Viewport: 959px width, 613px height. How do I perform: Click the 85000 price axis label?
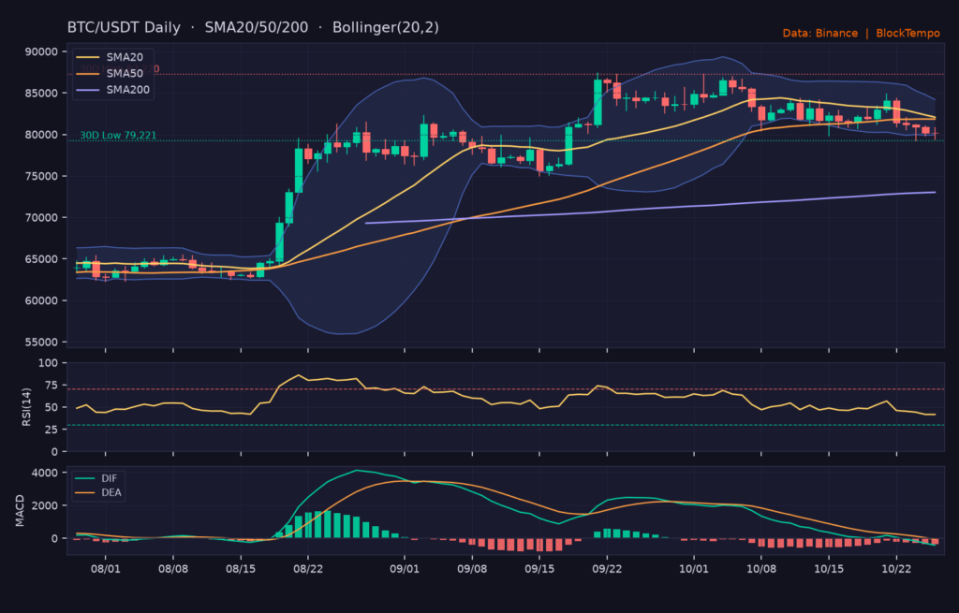click(41, 94)
